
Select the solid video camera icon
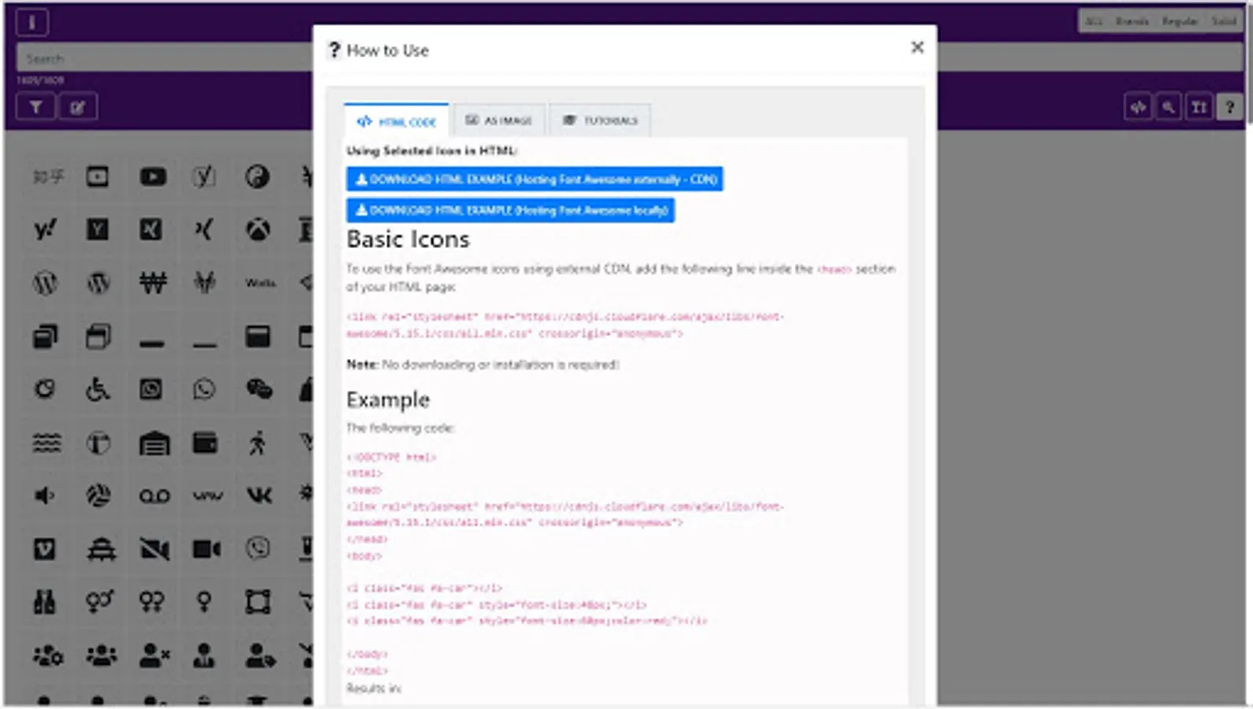tap(206, 548)
